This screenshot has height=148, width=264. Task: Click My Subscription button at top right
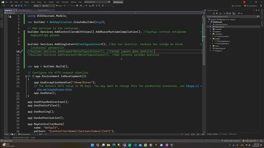click(x=250, y=6)
